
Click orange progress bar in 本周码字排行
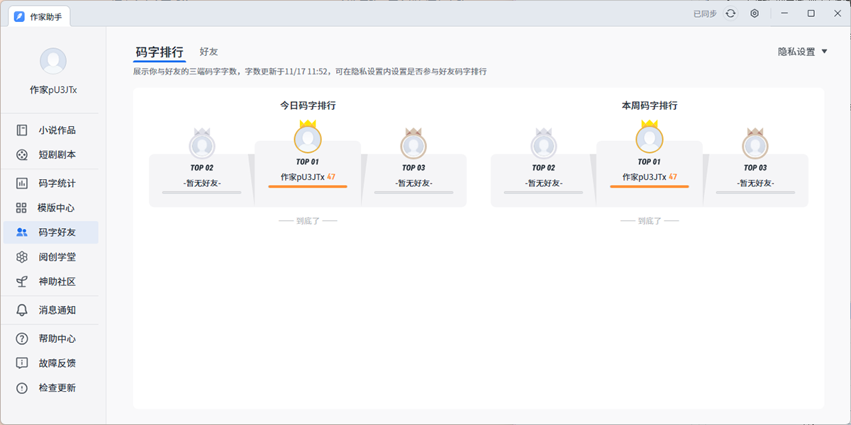point(649,187)
